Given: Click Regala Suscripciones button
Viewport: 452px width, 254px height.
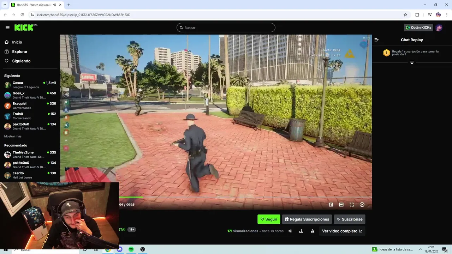Looking at the screenshot, I should (x=307, y=219).
